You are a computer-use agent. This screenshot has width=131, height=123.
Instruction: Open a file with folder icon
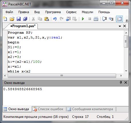(x=12, y=19)
